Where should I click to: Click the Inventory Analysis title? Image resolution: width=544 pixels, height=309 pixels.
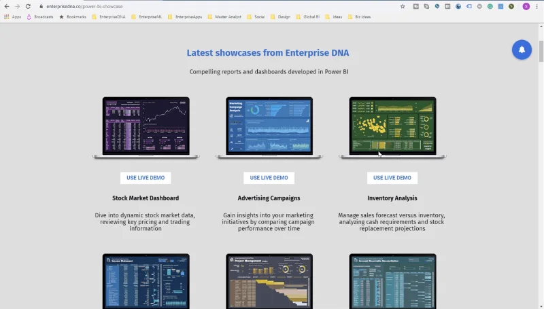392,198
